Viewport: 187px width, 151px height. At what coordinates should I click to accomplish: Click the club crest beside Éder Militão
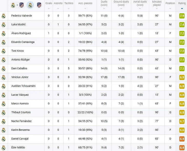4,147
